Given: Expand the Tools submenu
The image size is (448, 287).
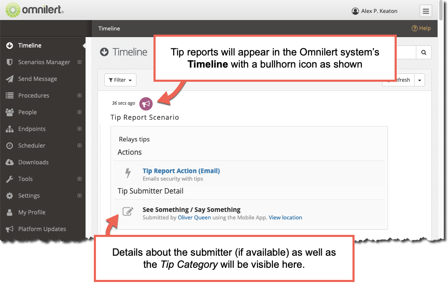Looking at the screenshot, I should 79,179.
